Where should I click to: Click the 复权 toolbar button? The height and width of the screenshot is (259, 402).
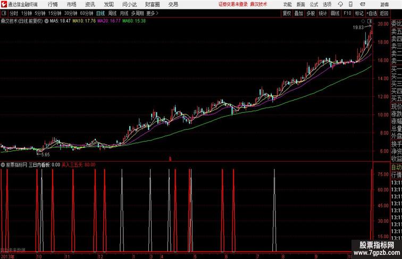pos(287,13)
